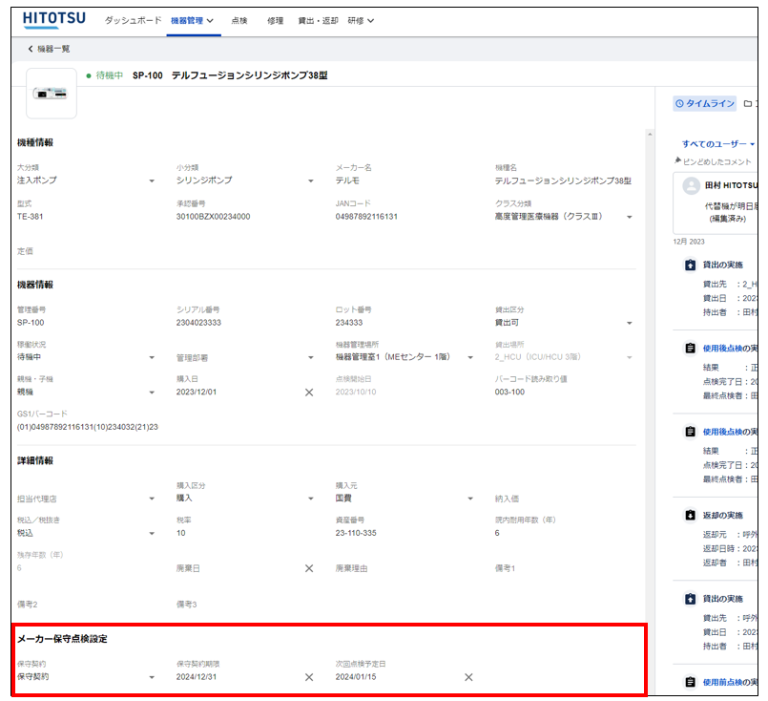
Task: Open the 小分類 dropdown showing シリンジポンプ
Action: (x=245, y=181)
